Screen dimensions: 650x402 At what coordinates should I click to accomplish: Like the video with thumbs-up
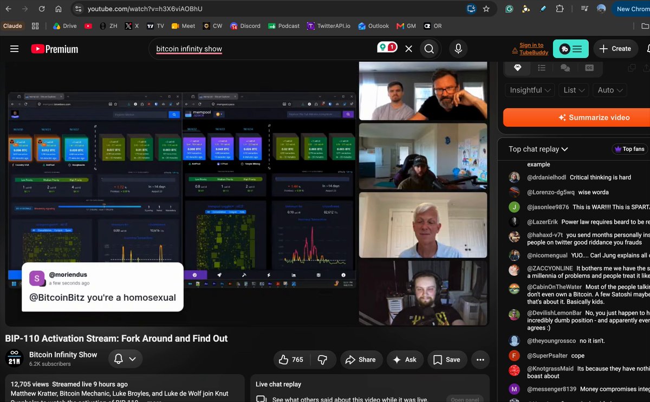(291, 359)
